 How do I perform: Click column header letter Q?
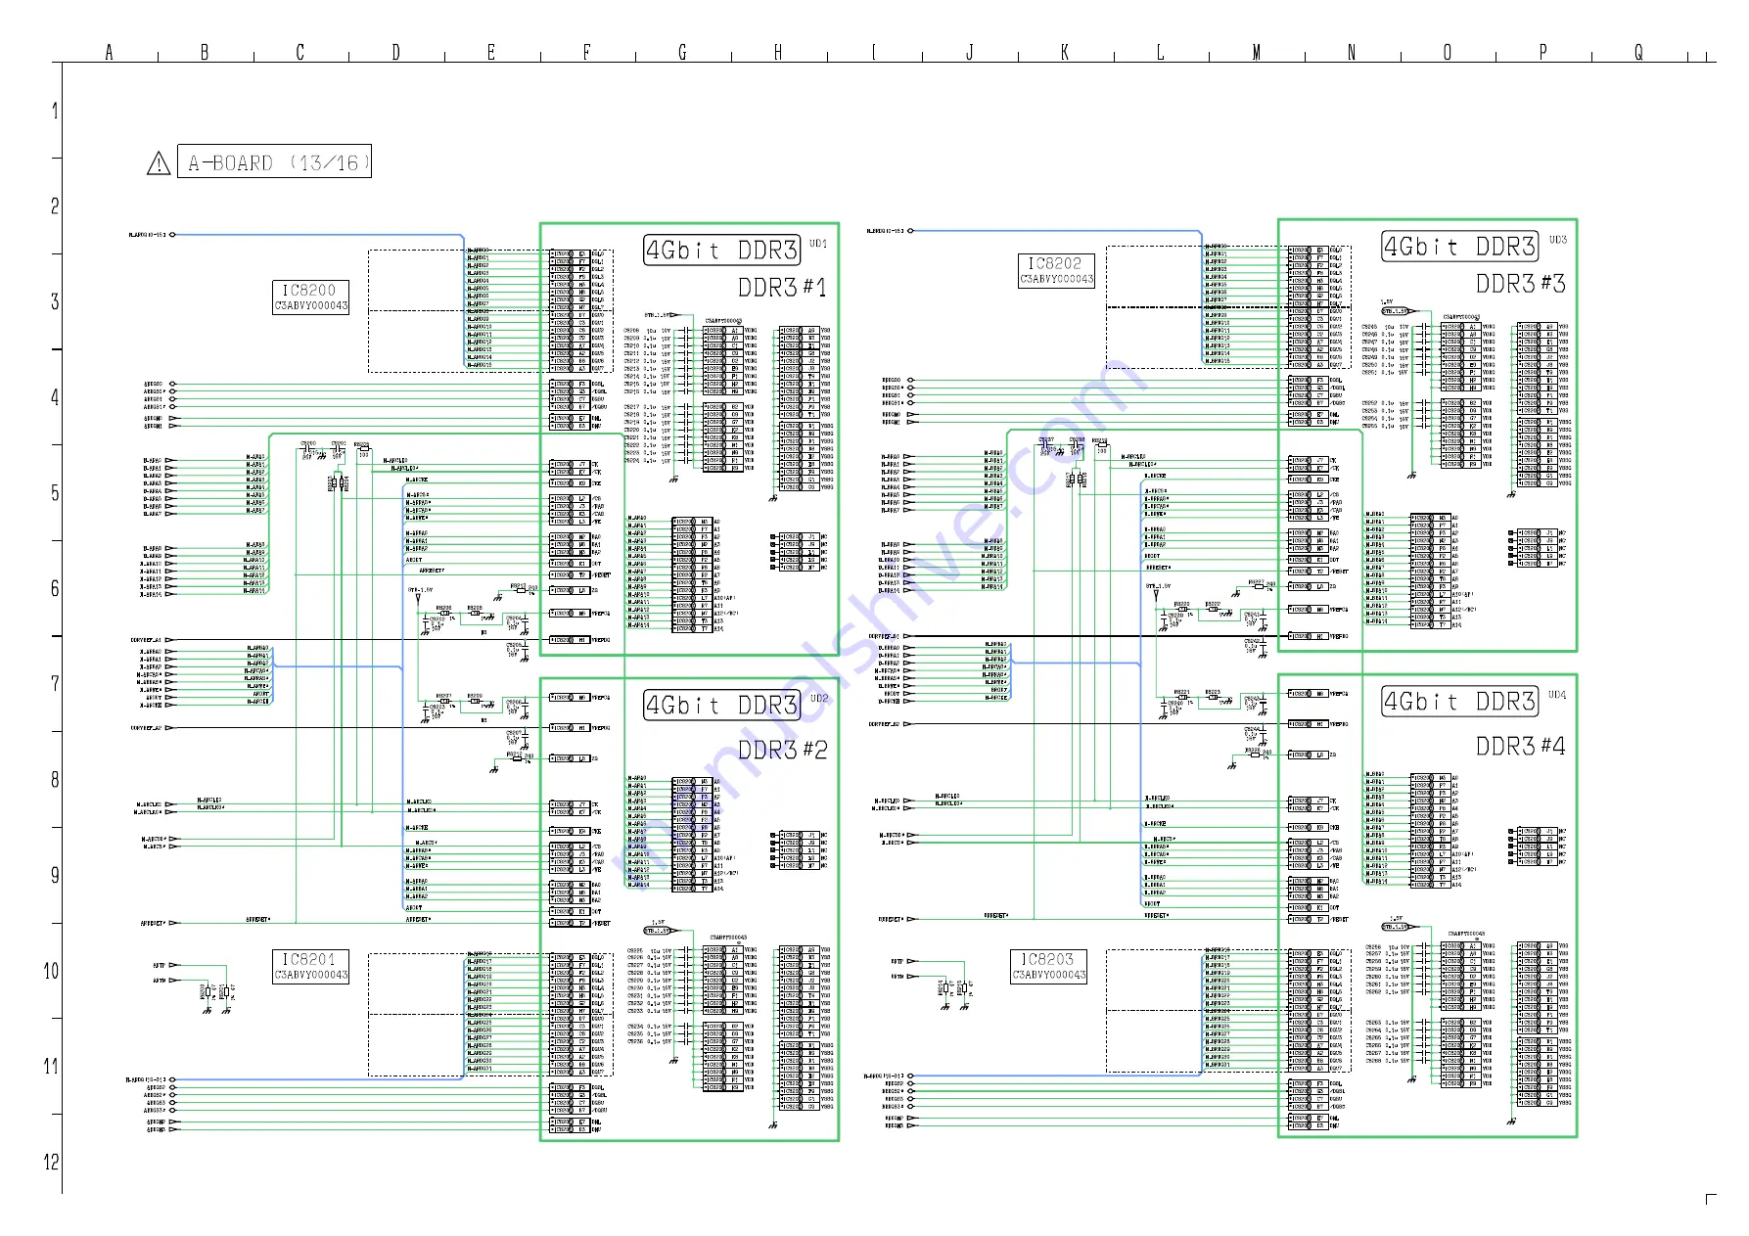pos(1638,53)
